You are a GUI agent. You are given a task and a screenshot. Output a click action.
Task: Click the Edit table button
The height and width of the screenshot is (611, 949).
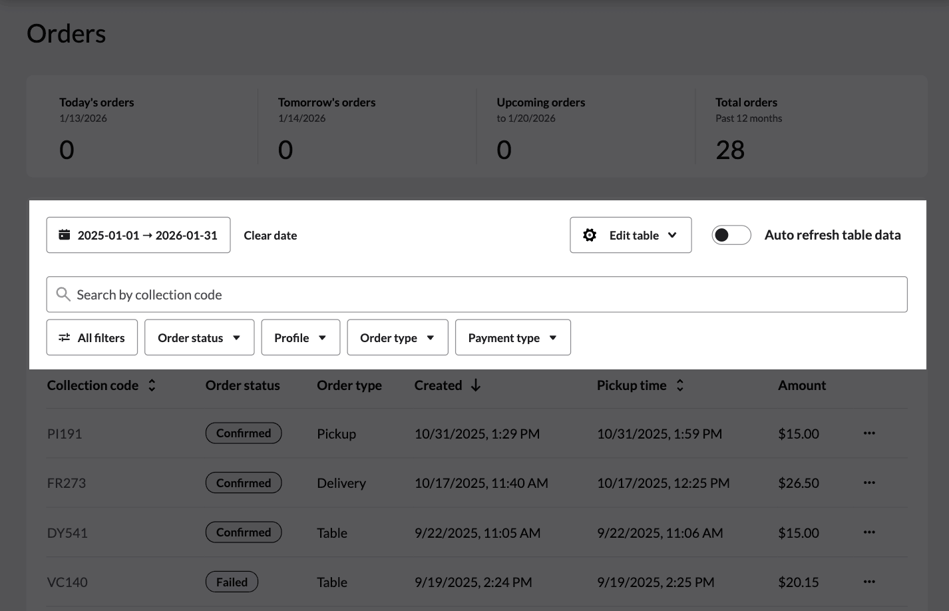point(630,234)
